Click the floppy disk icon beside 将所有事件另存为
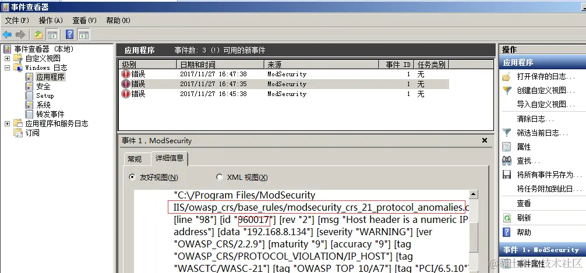 506,175
